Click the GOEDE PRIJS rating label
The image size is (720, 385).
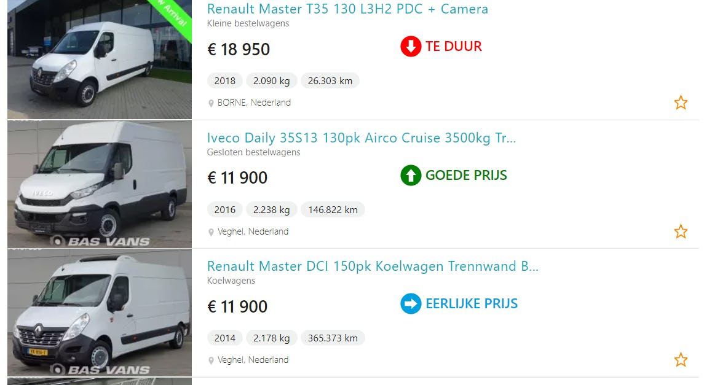tap(466, 176)
